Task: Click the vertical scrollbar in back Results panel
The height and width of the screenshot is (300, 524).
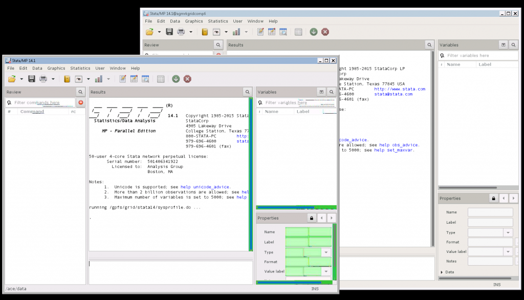Action: [x=433, y=149]
